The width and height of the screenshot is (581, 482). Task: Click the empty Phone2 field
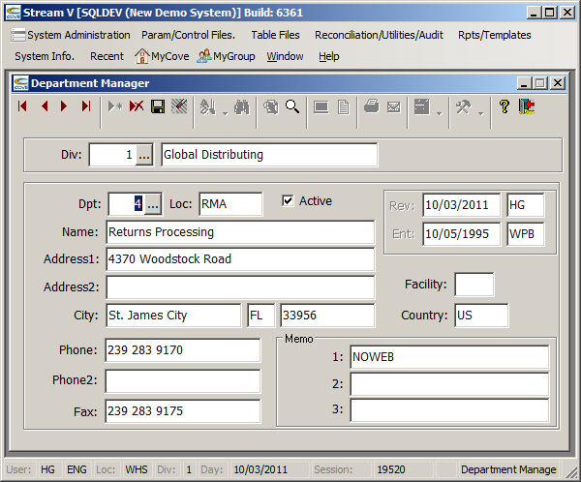coord(183,381)
